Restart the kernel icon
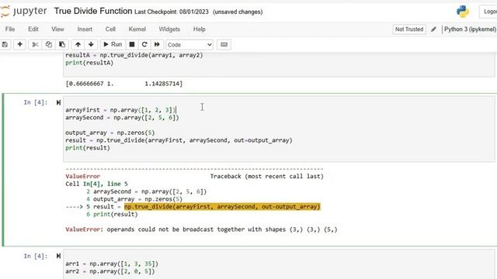497x279 pixels. click(x=144, y=45)
